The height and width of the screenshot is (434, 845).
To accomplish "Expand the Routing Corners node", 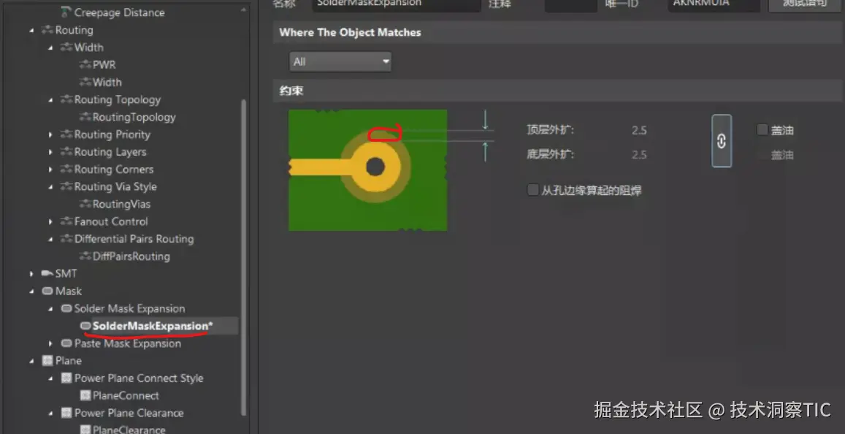I will click(50, 170).
